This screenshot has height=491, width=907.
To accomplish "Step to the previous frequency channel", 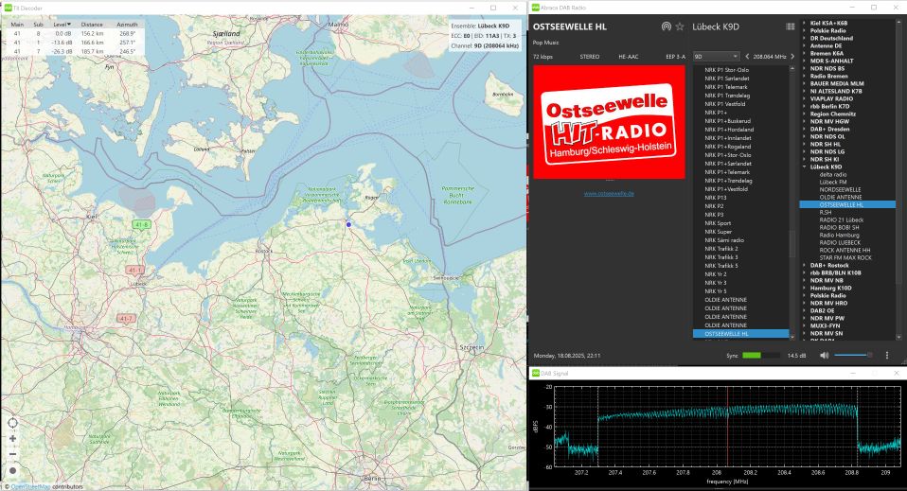I will pos(746,57).
